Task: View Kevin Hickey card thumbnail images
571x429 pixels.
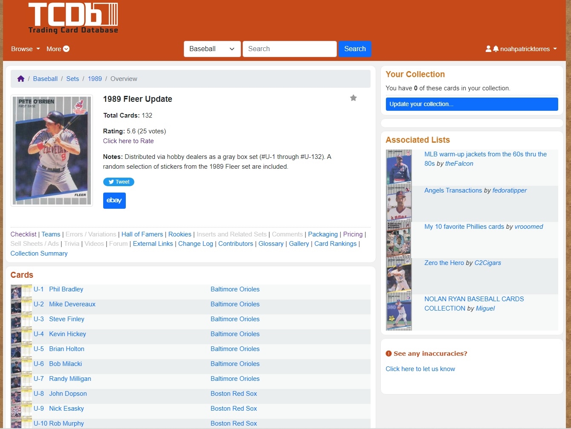Action: click(21, 337)
